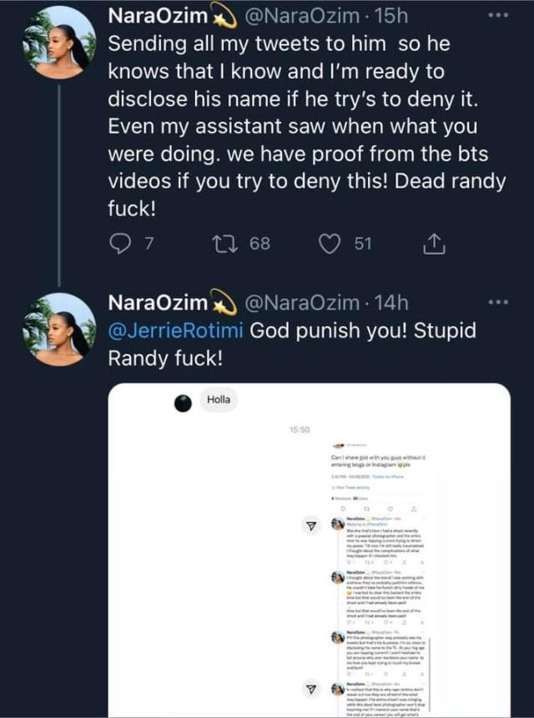Click the reply icon under the first tweet
The height and width of the screenshot is (718, 534).
122,244
